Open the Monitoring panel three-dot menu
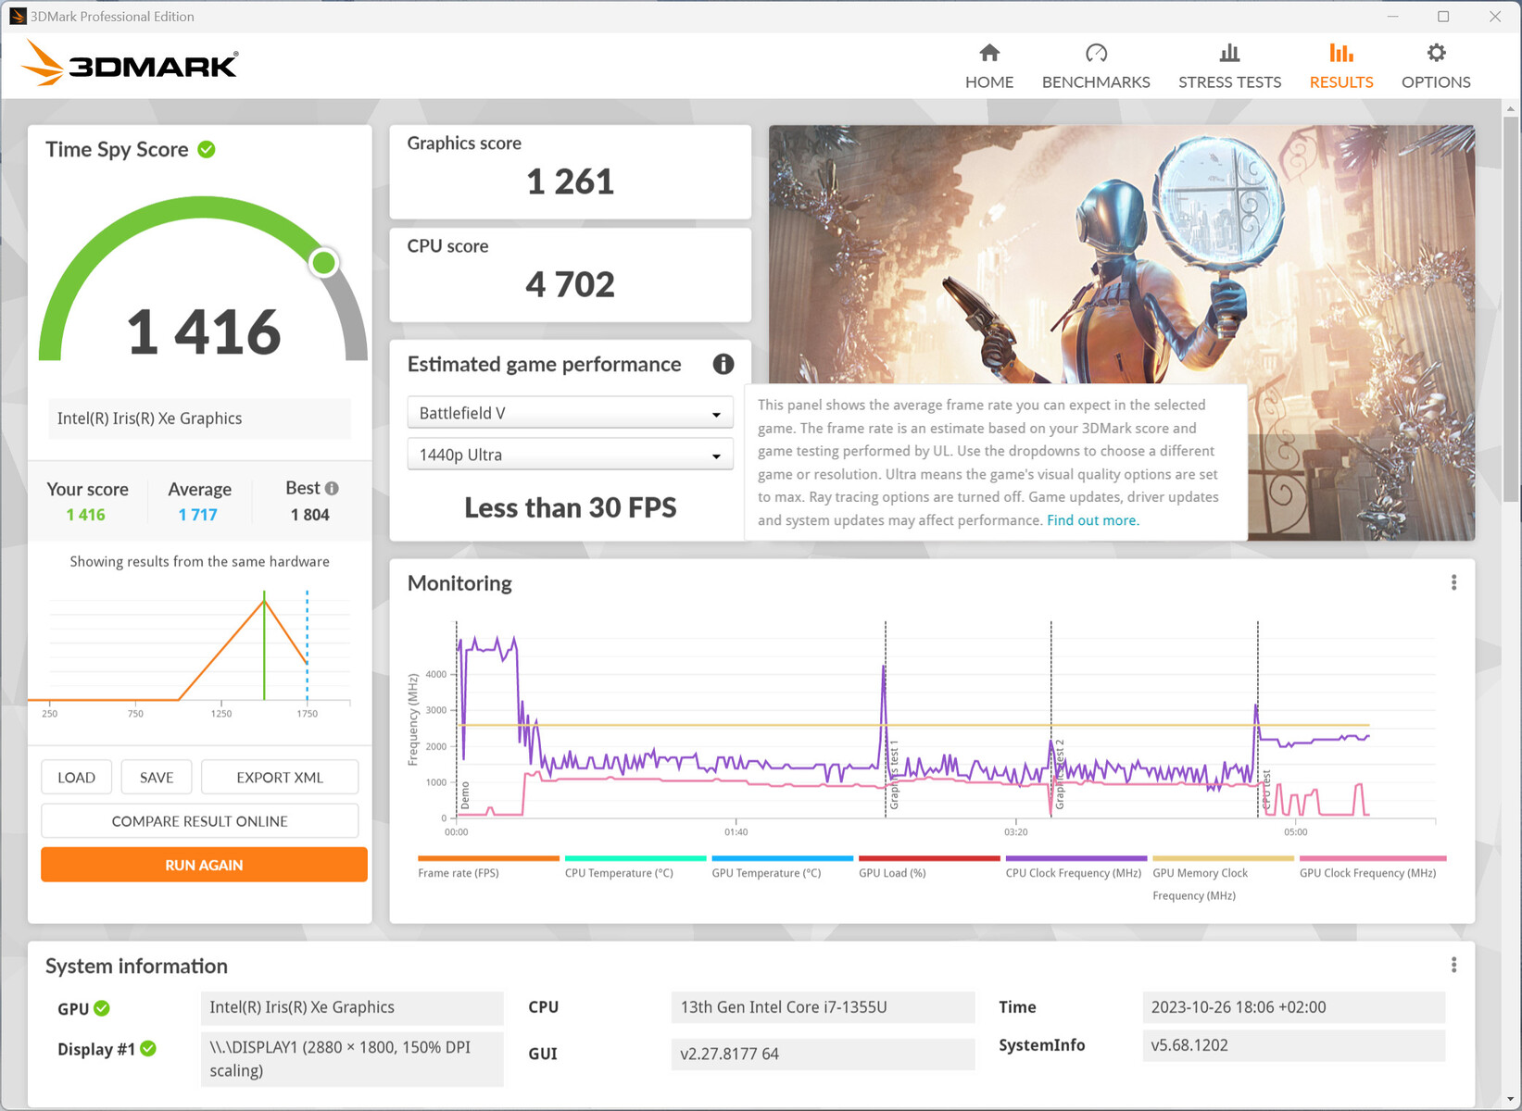1522x1111 pixels. 1453,582
